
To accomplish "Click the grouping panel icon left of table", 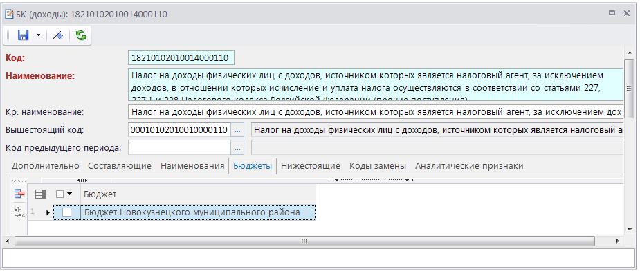I will tap(19, 194).
